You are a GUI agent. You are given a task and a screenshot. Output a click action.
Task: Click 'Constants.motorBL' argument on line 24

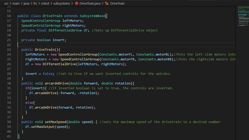pos(153,54)
